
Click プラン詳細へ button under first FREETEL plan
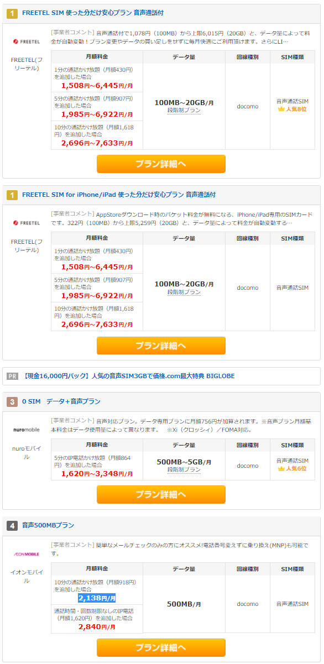click(161, 164)
